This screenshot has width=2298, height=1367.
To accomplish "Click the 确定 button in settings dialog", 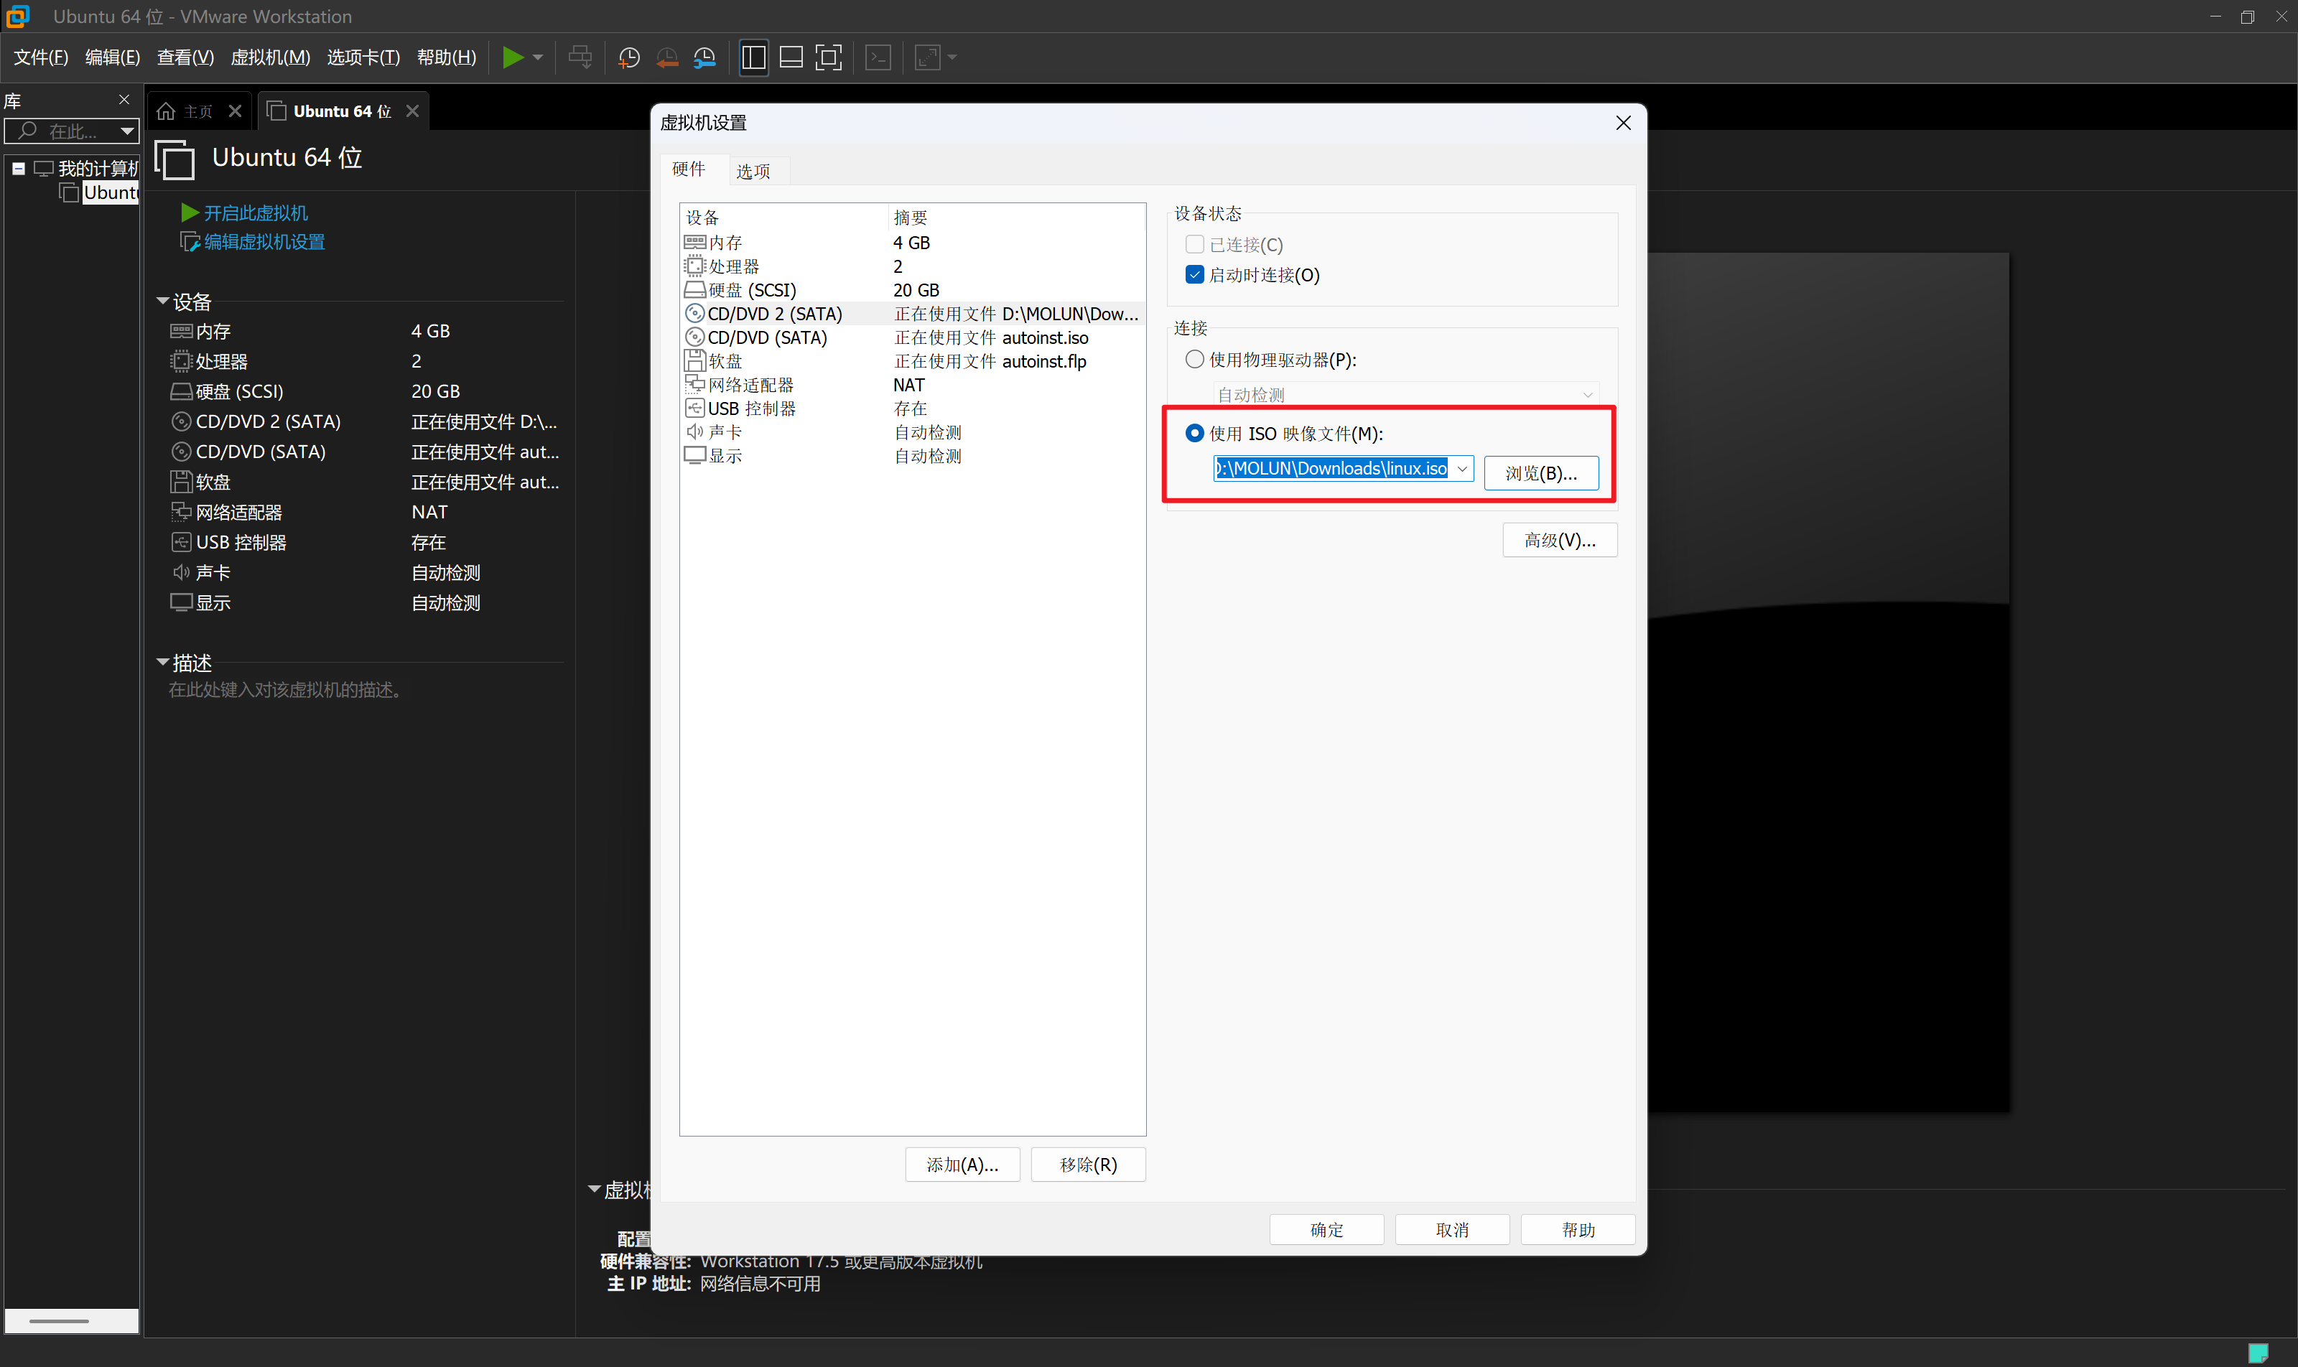I will [1326, 1230].
